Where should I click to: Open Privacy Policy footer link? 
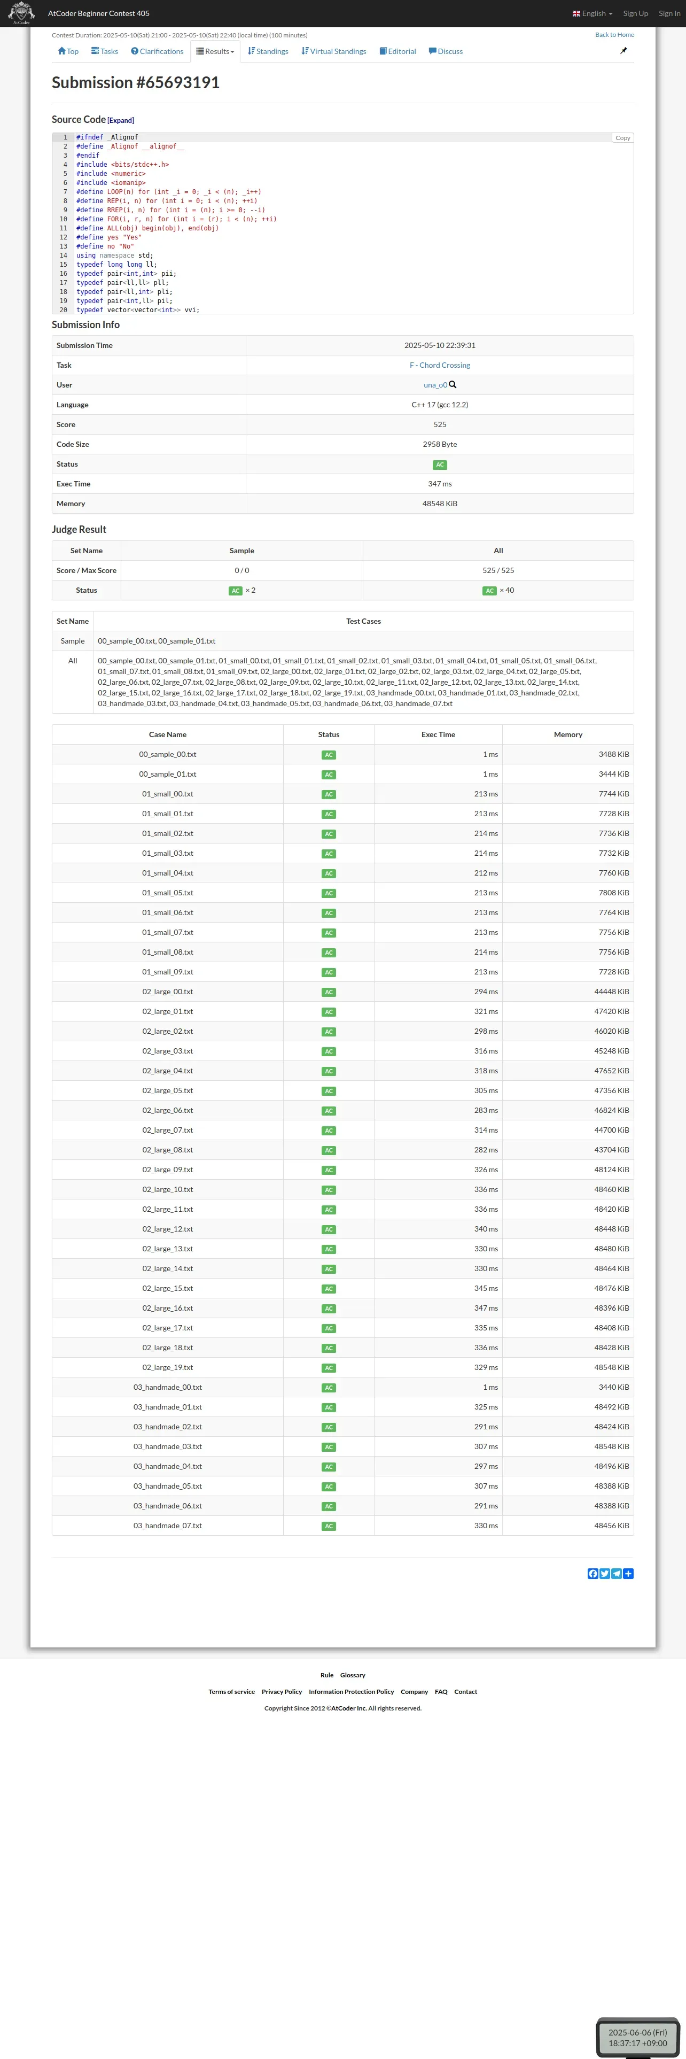[x=282, y=1691]
